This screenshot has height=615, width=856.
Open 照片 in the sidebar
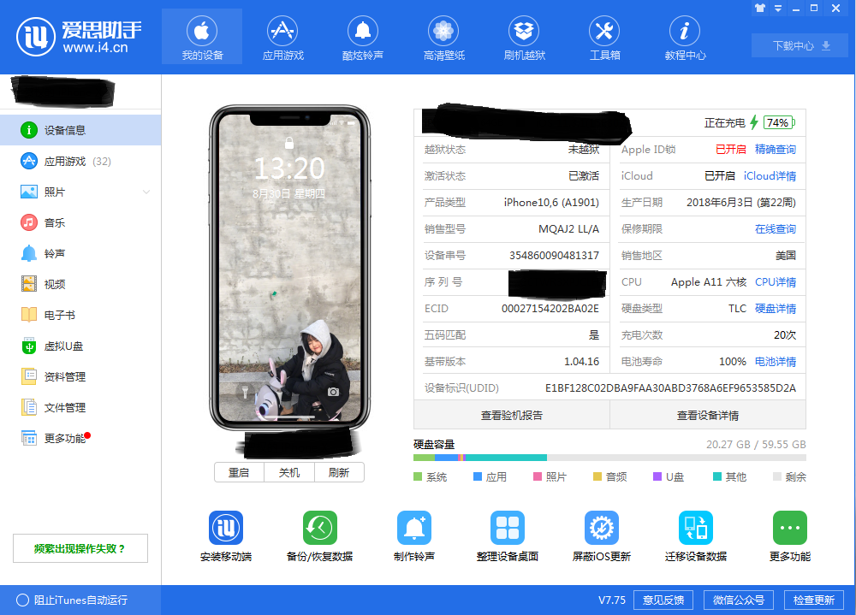coord(80,192)
